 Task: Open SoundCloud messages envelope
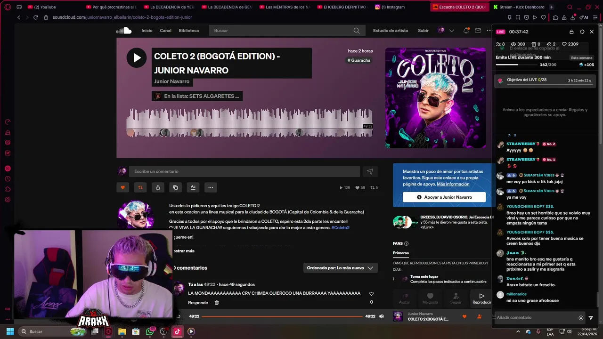[478, 31]
